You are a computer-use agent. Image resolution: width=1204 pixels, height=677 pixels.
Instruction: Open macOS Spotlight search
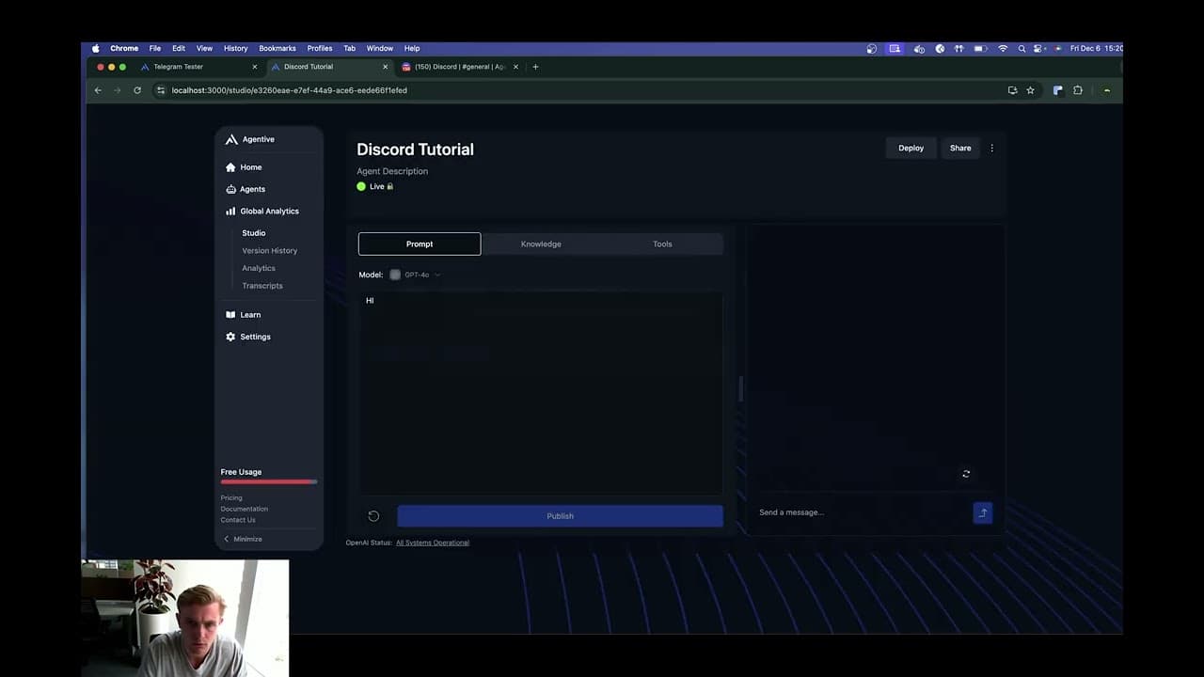1022,48
